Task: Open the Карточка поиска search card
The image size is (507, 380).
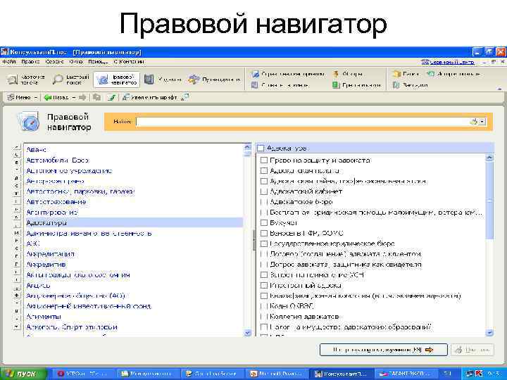Action: click(27, 80)
